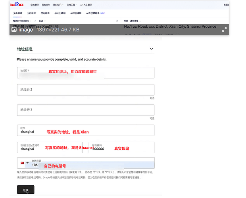
Task: Open 我的文件 in Baidu top navigation
Action: click(46, 5)
